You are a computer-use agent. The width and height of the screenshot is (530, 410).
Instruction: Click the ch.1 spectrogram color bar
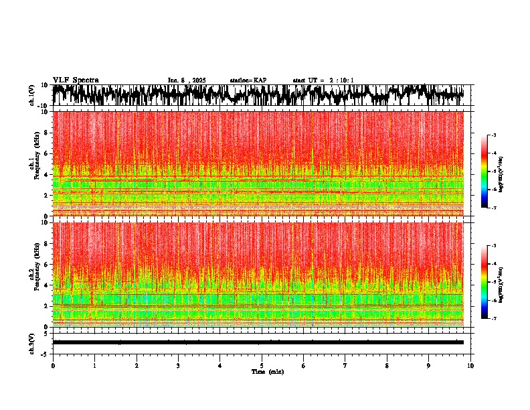tap(484, 172)
